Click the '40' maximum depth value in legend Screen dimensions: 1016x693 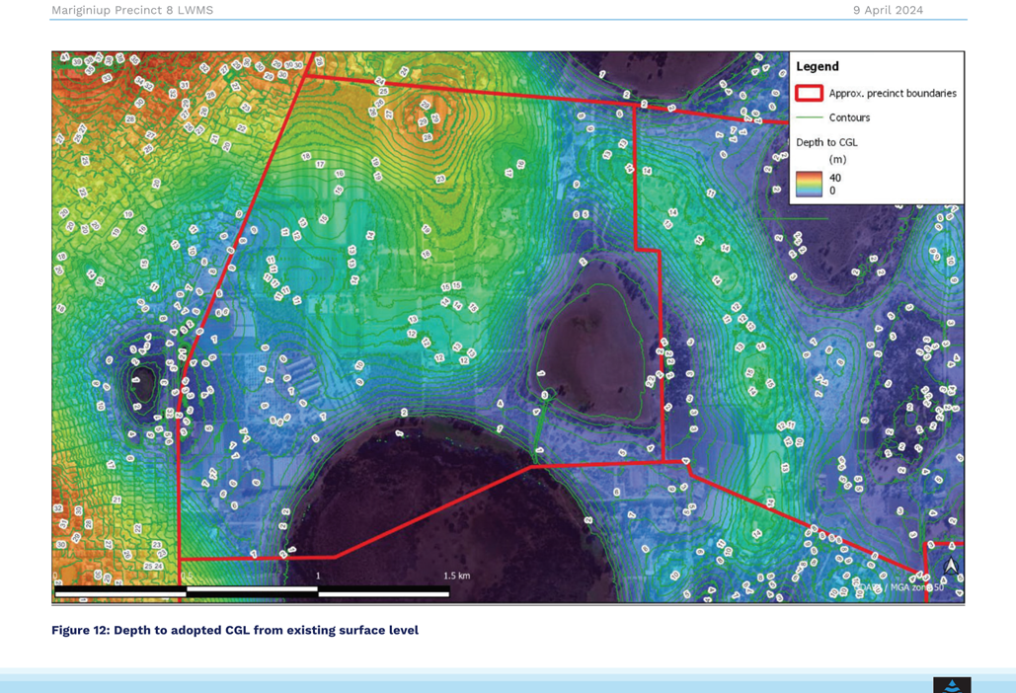[x=835, y=178]
